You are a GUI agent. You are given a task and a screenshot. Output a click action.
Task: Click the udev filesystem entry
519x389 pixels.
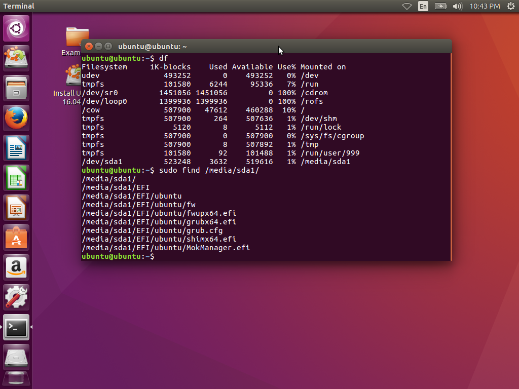coord(91,76)
